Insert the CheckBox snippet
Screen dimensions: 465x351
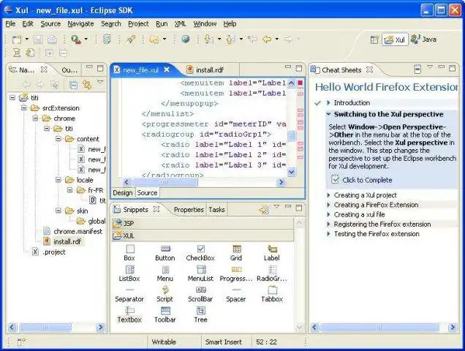pos(200,253)
